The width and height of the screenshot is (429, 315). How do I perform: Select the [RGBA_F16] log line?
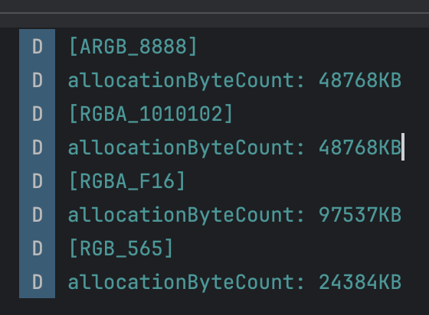point(127,181)
